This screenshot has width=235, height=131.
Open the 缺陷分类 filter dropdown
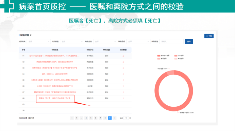coord(105,42)
